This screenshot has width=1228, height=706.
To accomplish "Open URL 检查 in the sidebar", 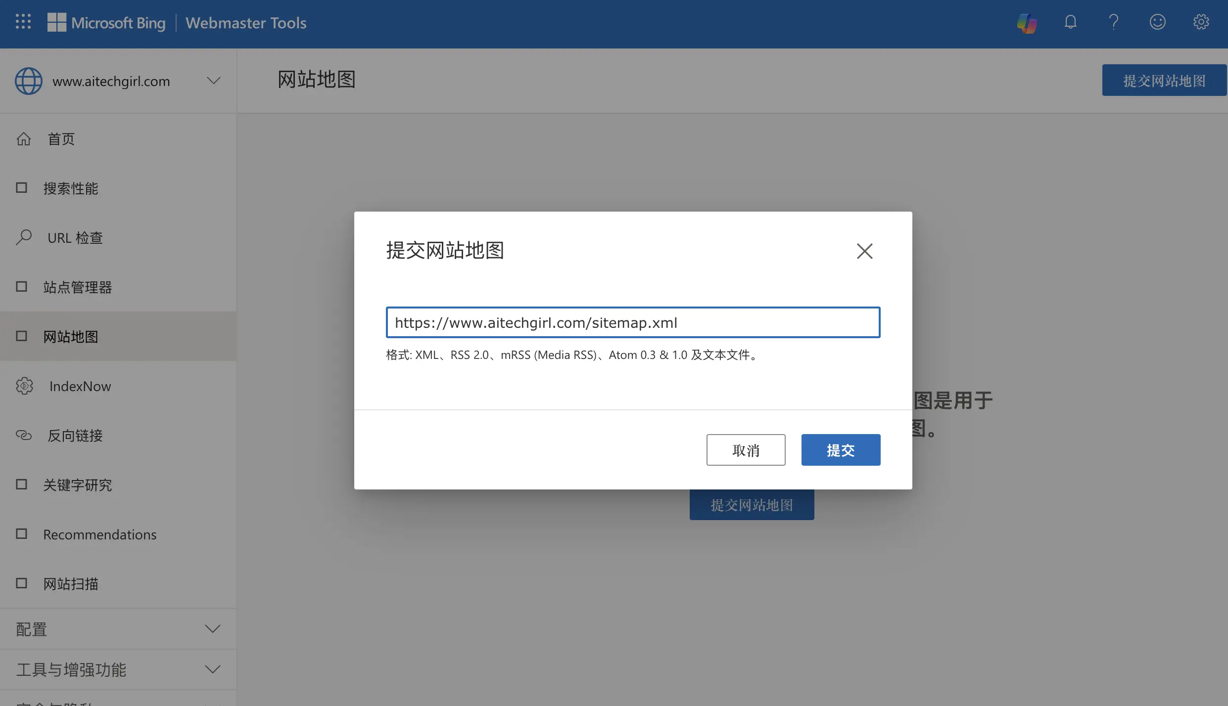I will coord(118,237).
